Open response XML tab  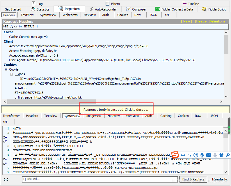pos(6,122)
